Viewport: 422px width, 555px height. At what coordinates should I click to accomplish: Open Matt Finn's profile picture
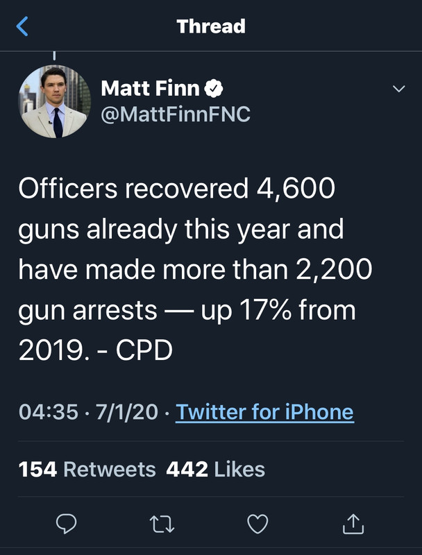[x=55, y=101]
